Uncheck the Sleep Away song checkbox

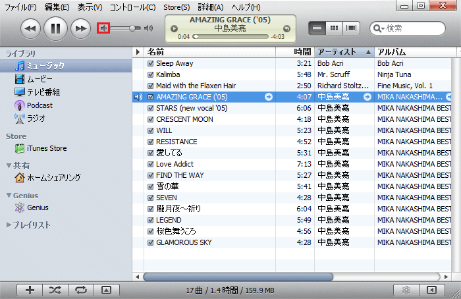click(151, 64)
